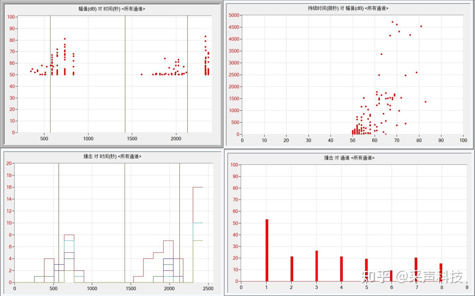This screenshot has width=475, height=296.
Task: Click last vertical time marker in amplitude-time chart
Action: [x=187, y=74]
